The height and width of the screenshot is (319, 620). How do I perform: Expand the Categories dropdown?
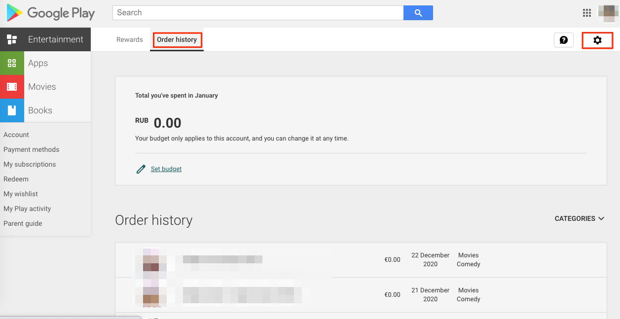[579, 218]
